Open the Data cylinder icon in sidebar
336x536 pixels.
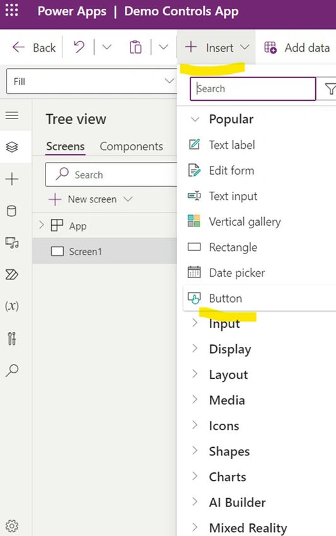tap(11, 211)
